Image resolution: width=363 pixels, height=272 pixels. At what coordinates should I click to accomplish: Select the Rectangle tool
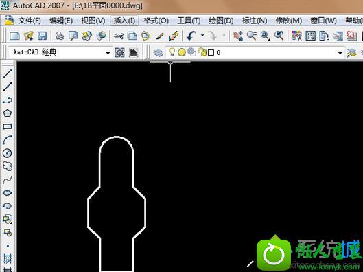click(8, 126)
